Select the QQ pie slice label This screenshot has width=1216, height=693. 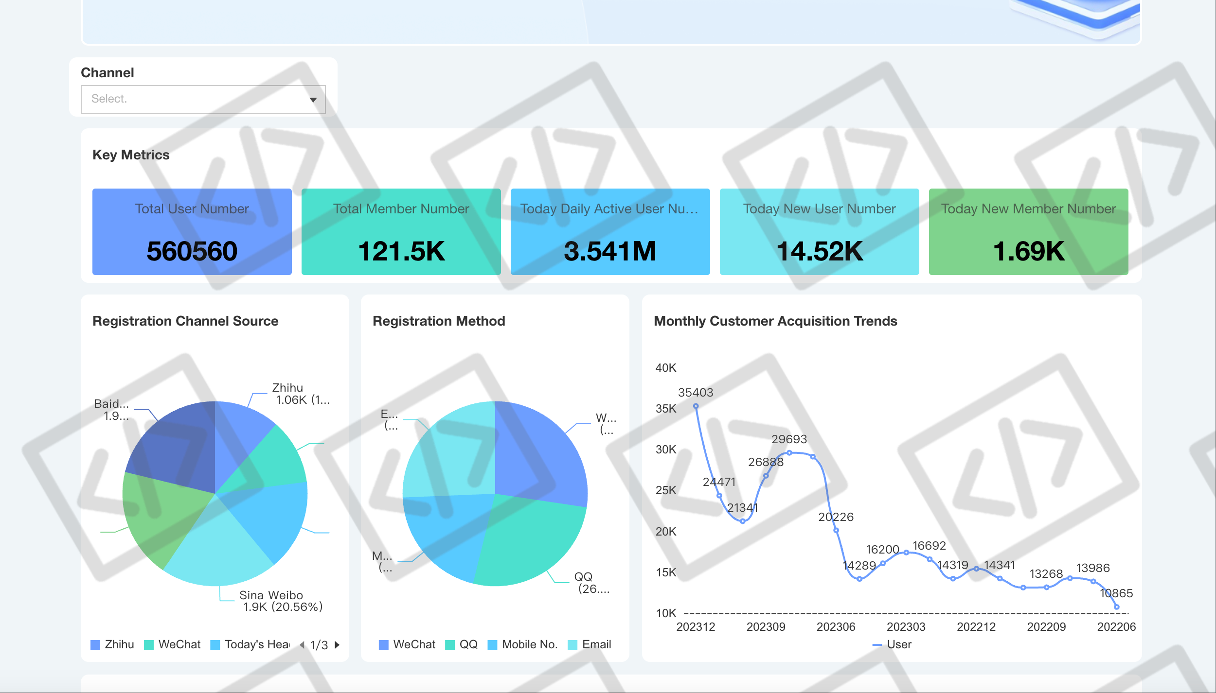tap(584, 577)
